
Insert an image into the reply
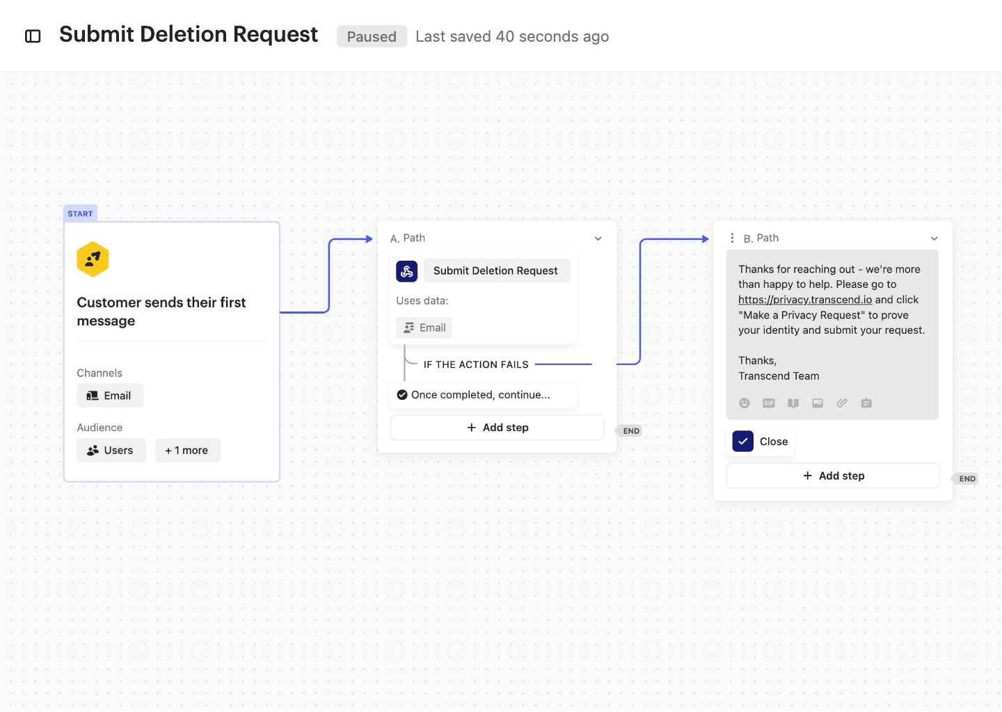coord(817,403)
